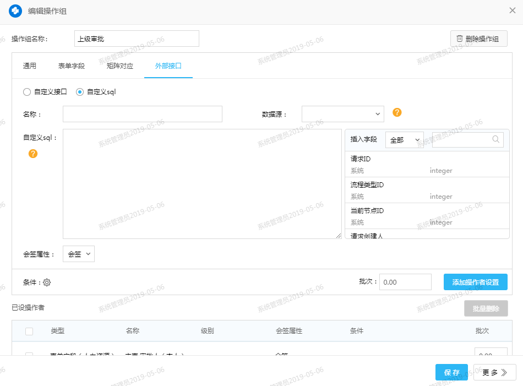The image size is (523, 386).
Task: Click the 保存 button
Action: click(x=451, y=372)
